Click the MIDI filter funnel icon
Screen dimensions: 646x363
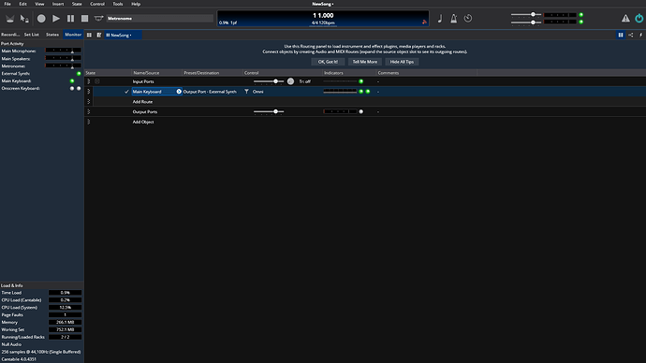(x=246, y=92)
